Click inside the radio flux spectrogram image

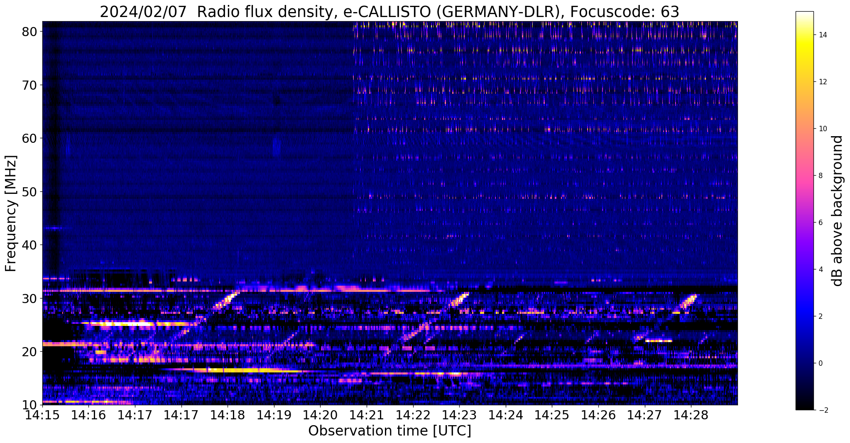point(390,213)
